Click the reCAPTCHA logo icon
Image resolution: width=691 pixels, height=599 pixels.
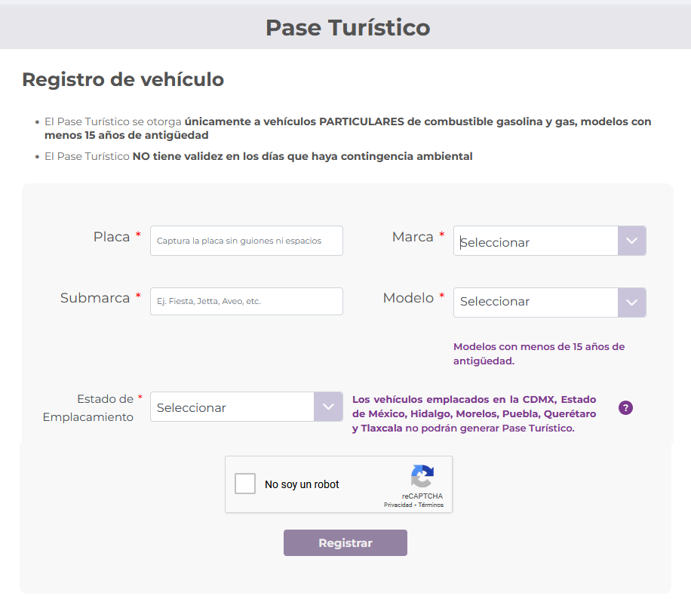(422, 476)
